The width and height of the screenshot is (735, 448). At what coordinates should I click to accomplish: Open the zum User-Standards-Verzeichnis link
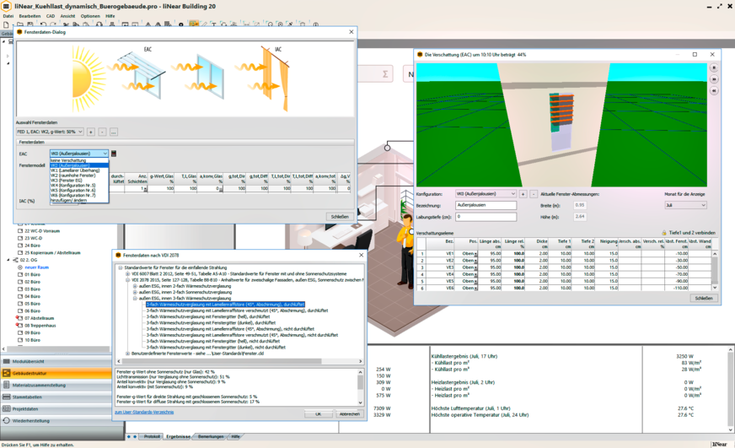pyautogui.click(x=144, y=412)
